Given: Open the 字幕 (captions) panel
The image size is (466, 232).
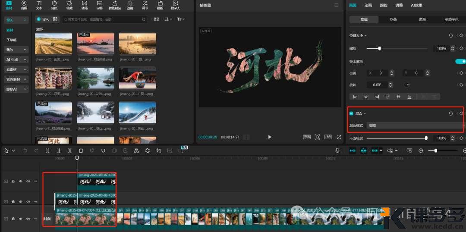Looking at the screenshot, I should (x=100, y=5).
